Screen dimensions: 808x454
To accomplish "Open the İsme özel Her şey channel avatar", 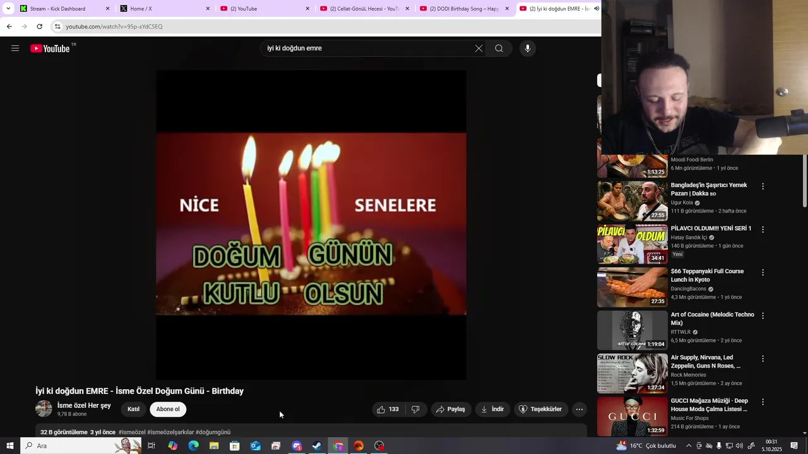I will tap(44, 409).
